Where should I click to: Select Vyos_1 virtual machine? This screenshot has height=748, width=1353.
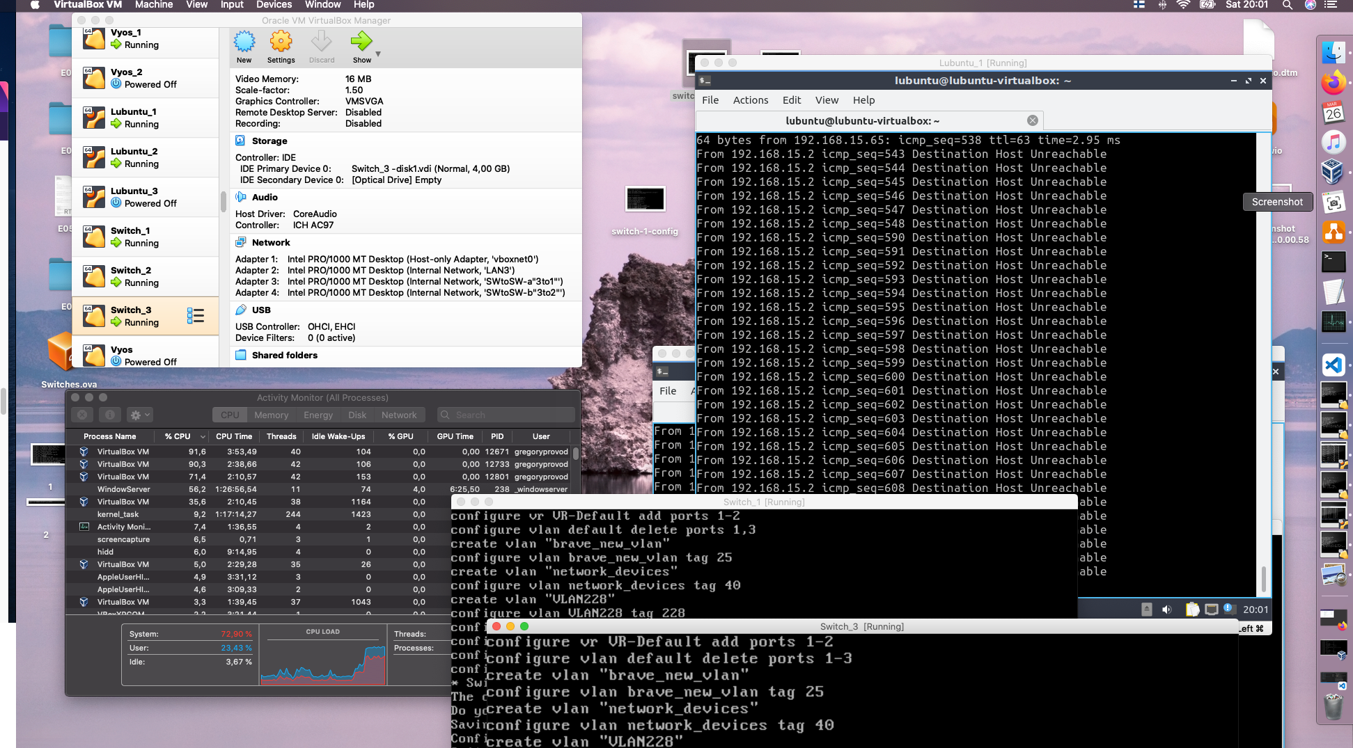[x=146, y=38]
